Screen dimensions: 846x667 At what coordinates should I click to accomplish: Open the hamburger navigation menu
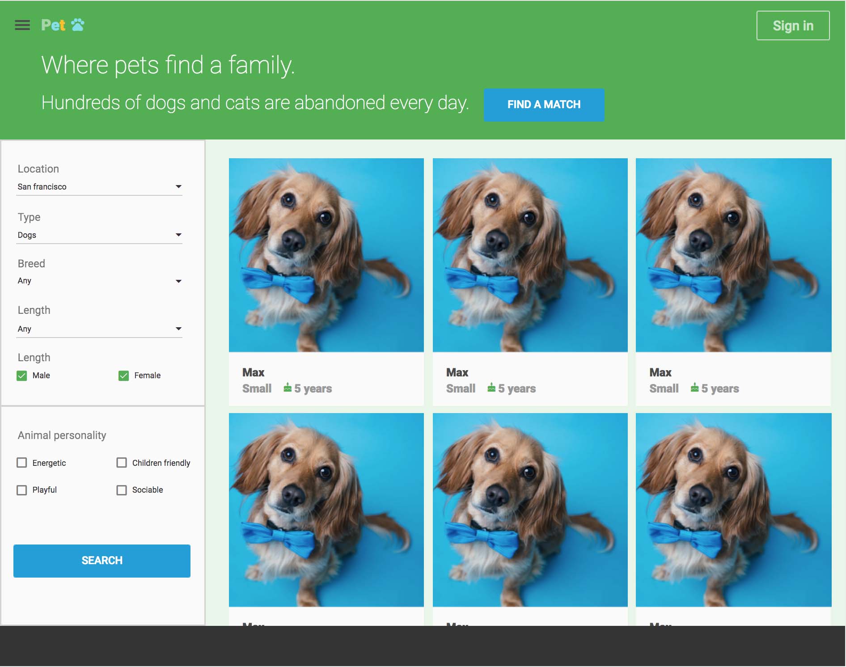[x=22, y=25]
